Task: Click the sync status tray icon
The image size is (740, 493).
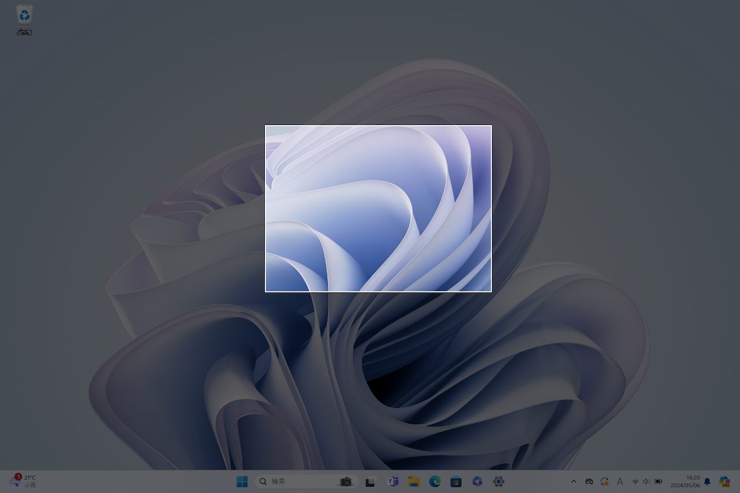Action: tap(605, 481)
